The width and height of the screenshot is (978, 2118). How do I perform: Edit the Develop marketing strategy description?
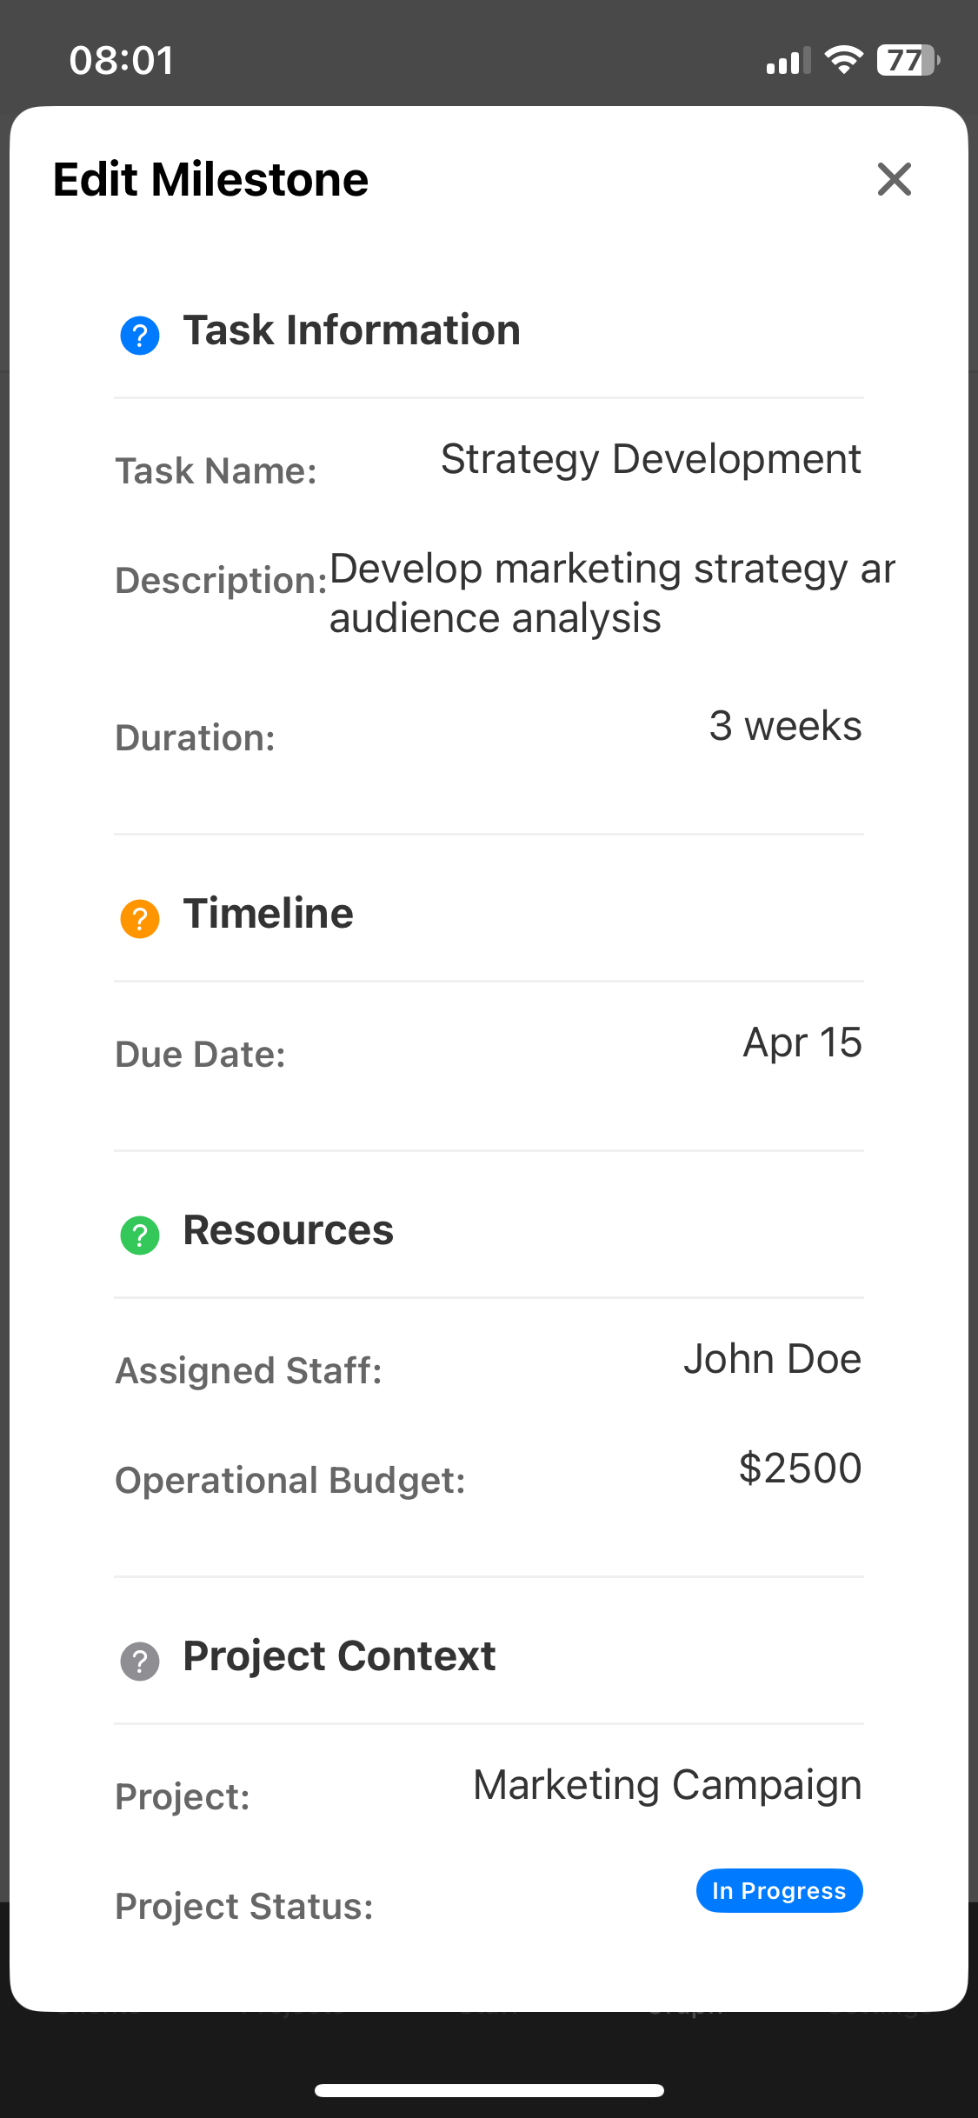[x=612, y=593]
